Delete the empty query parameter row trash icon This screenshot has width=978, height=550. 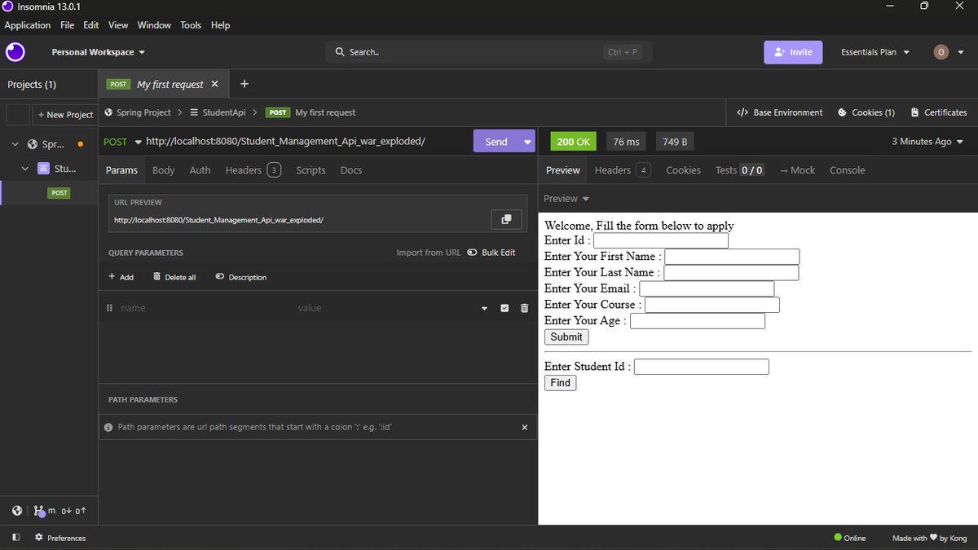(x=524, y=308)
